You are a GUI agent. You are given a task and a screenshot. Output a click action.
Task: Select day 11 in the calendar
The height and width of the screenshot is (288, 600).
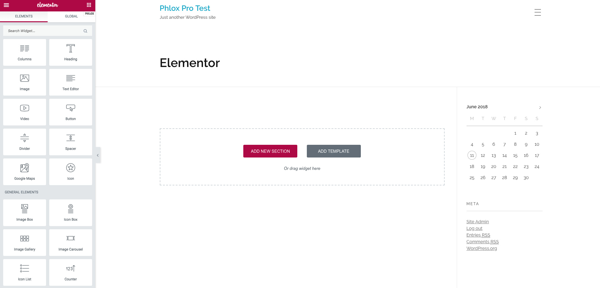472,156
